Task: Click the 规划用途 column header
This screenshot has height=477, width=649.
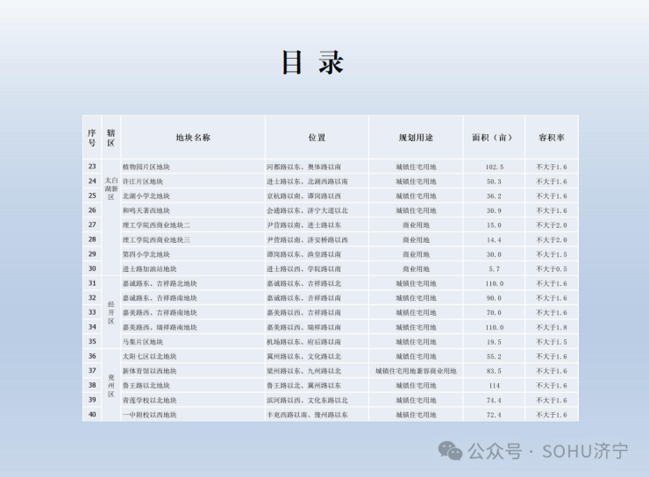Action: click(x=416, y=138)
